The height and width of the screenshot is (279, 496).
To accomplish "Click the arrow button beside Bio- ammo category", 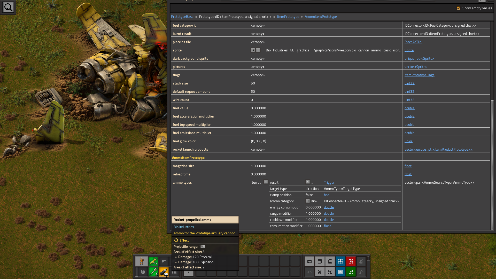I will 307,201.
